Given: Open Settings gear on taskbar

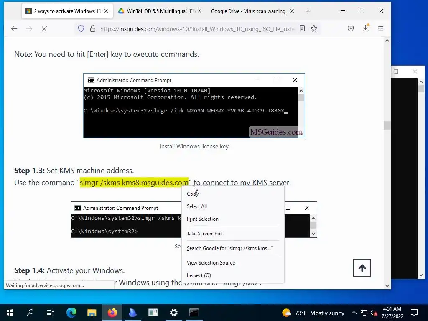Looking at the screenshot, I should (174, 313).
